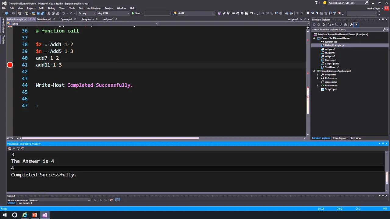Open the Analyze menu

(108, 8)
